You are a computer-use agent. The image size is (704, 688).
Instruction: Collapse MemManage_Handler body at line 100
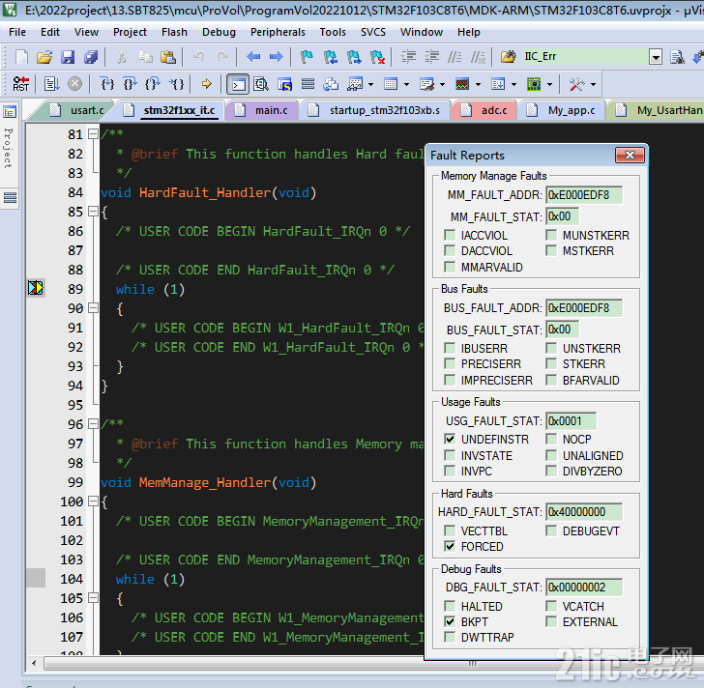[x=93, y=501]
